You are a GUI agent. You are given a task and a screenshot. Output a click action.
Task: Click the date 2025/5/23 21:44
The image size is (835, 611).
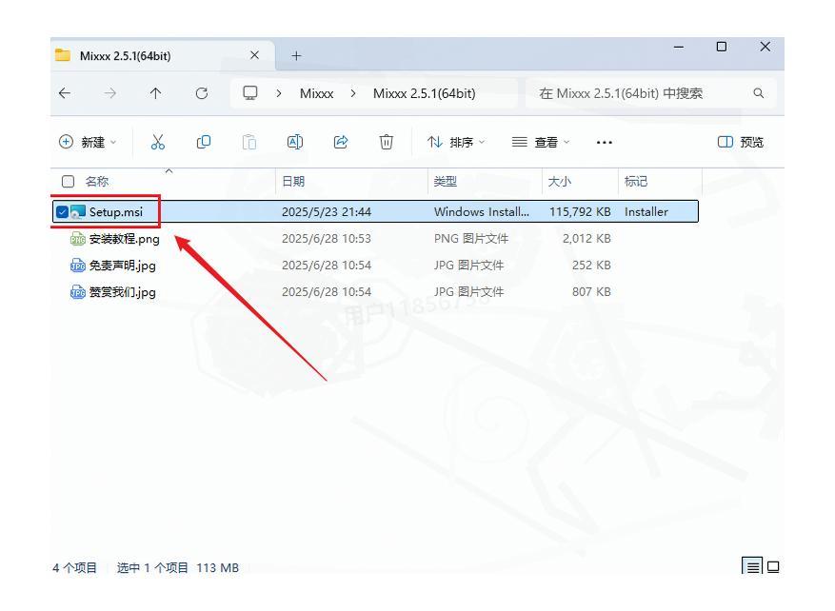coord(327,212)
